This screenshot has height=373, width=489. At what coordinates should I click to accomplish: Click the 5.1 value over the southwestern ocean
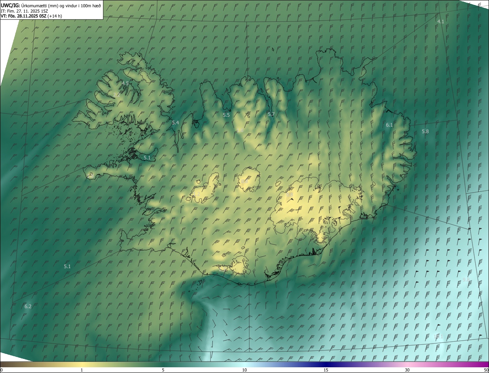tap(67, 267)
